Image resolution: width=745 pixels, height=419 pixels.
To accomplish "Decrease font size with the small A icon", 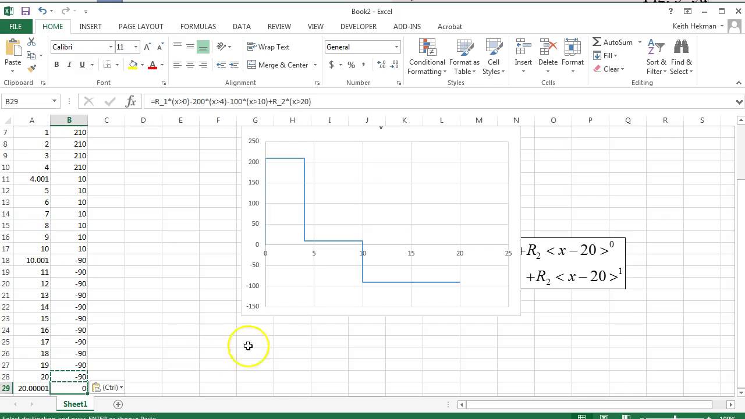I will click(159, 47).
